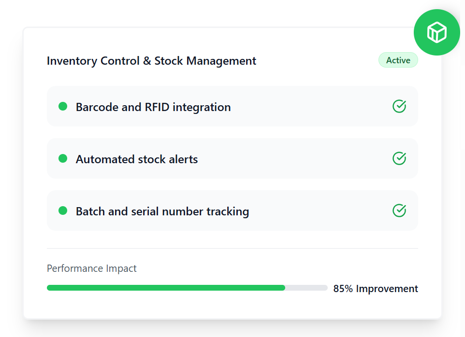Click checkmark icon for Automated stock alerts

399,158
